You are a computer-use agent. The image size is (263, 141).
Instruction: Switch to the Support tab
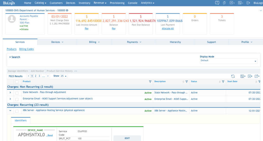211,42
